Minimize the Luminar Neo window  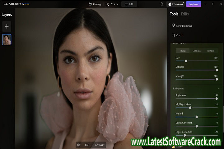tap(205, 4)
